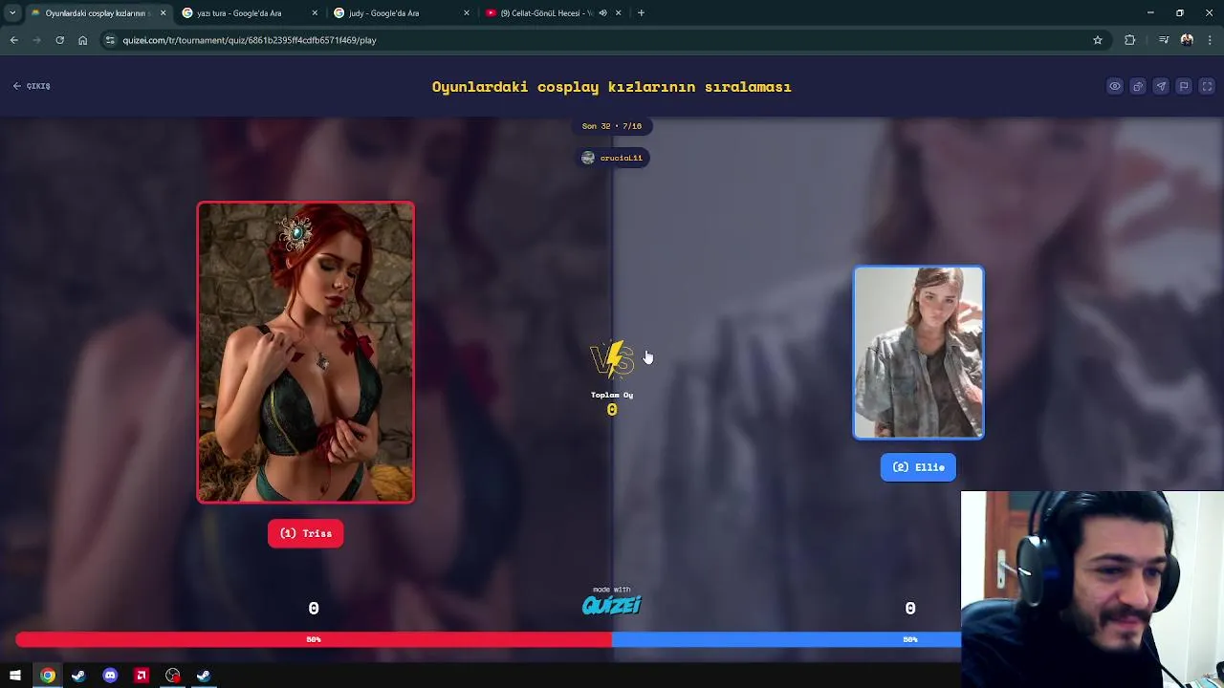This screenshot has height=688, width=1224.
Task: Click the red 50% vote bar
Action: pos(314,639)
